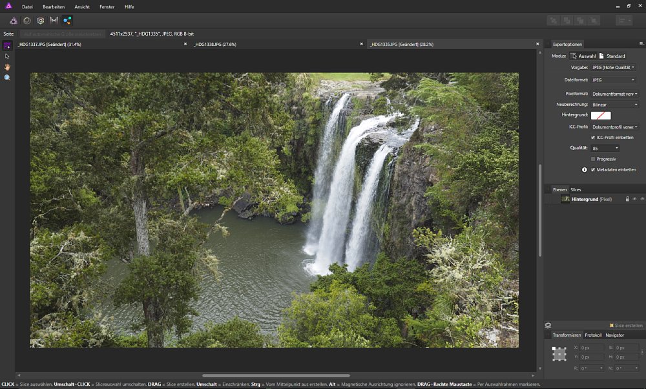Pick the Slice tool in the left toolbar
Image resolution: width=646 pixels, height=389 pixels.
pos(7,45)
